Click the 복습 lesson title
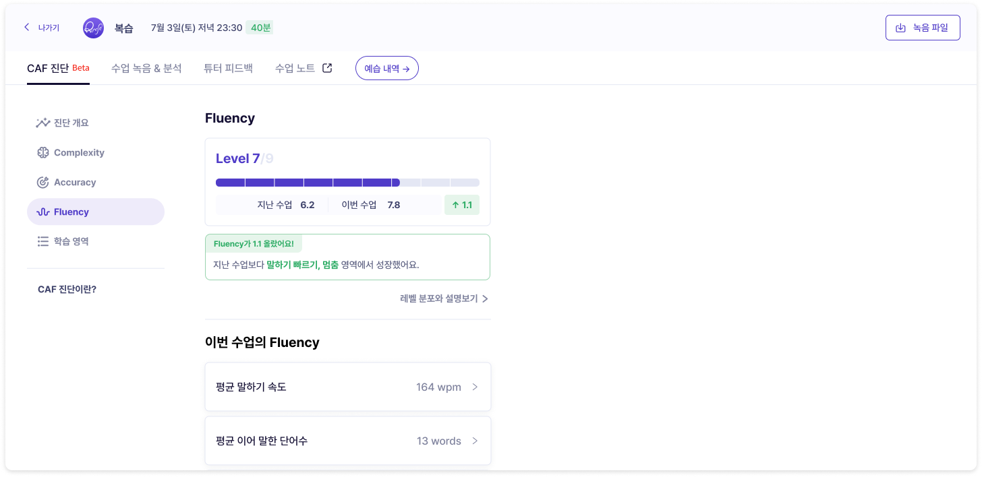This screenshot has width=982, height=477. click(124, 28)
